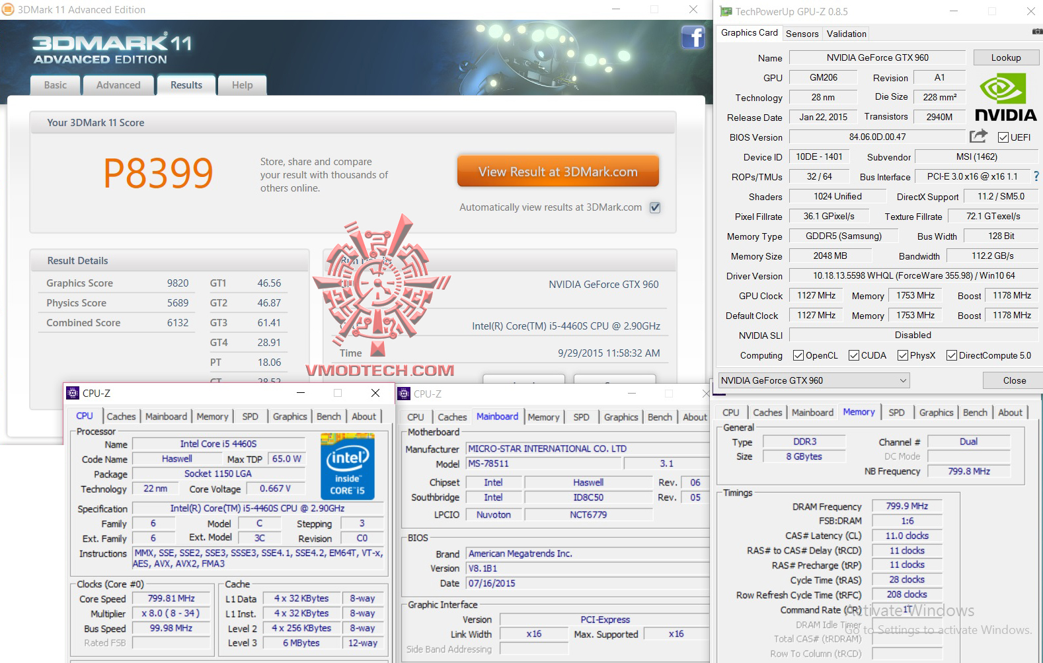Switch to the Advanced tab in 3DMark

(118, 85)
